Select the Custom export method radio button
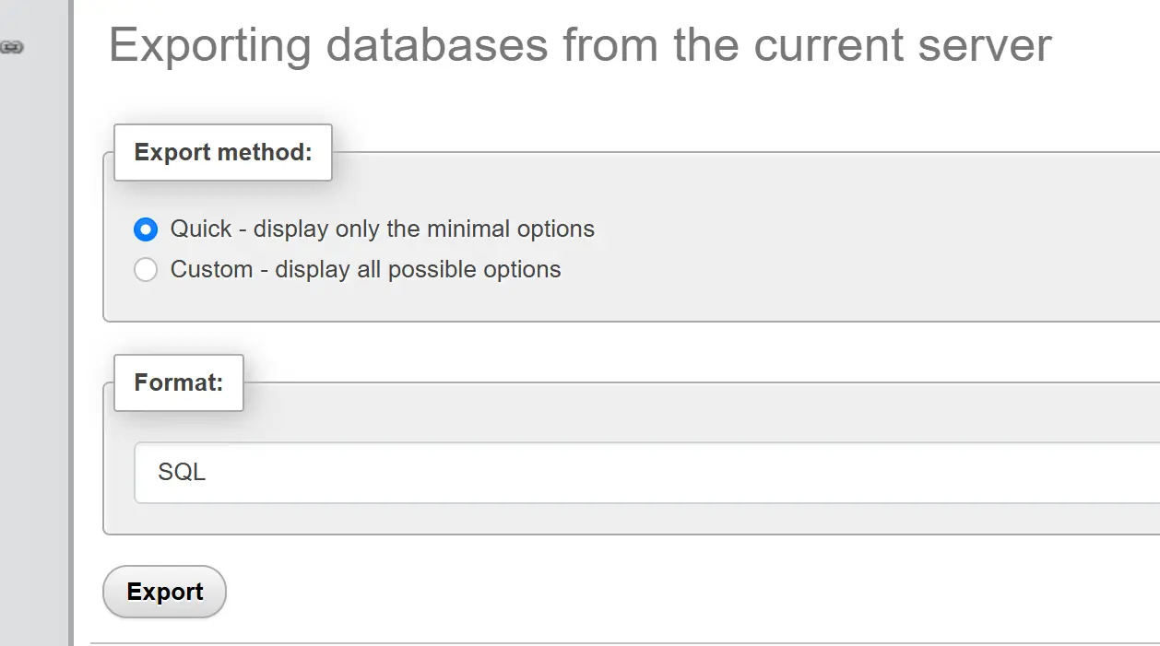 [146, 270]
